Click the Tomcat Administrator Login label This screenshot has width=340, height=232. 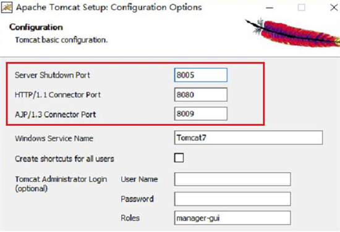coord(61,184)
